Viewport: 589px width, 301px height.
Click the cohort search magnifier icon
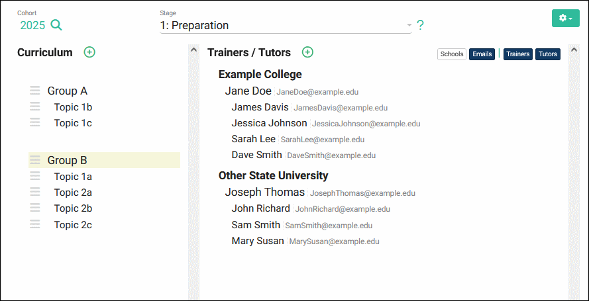pos(56,26)
